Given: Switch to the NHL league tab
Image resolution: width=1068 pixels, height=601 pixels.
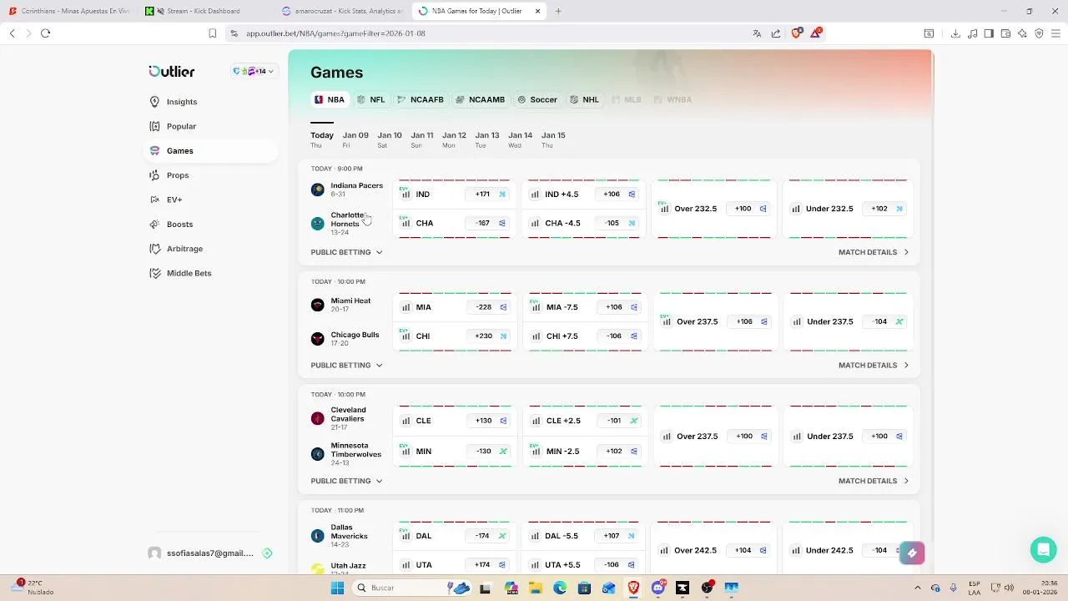Looking at the screenshot, I should click(x=585, y=99).
